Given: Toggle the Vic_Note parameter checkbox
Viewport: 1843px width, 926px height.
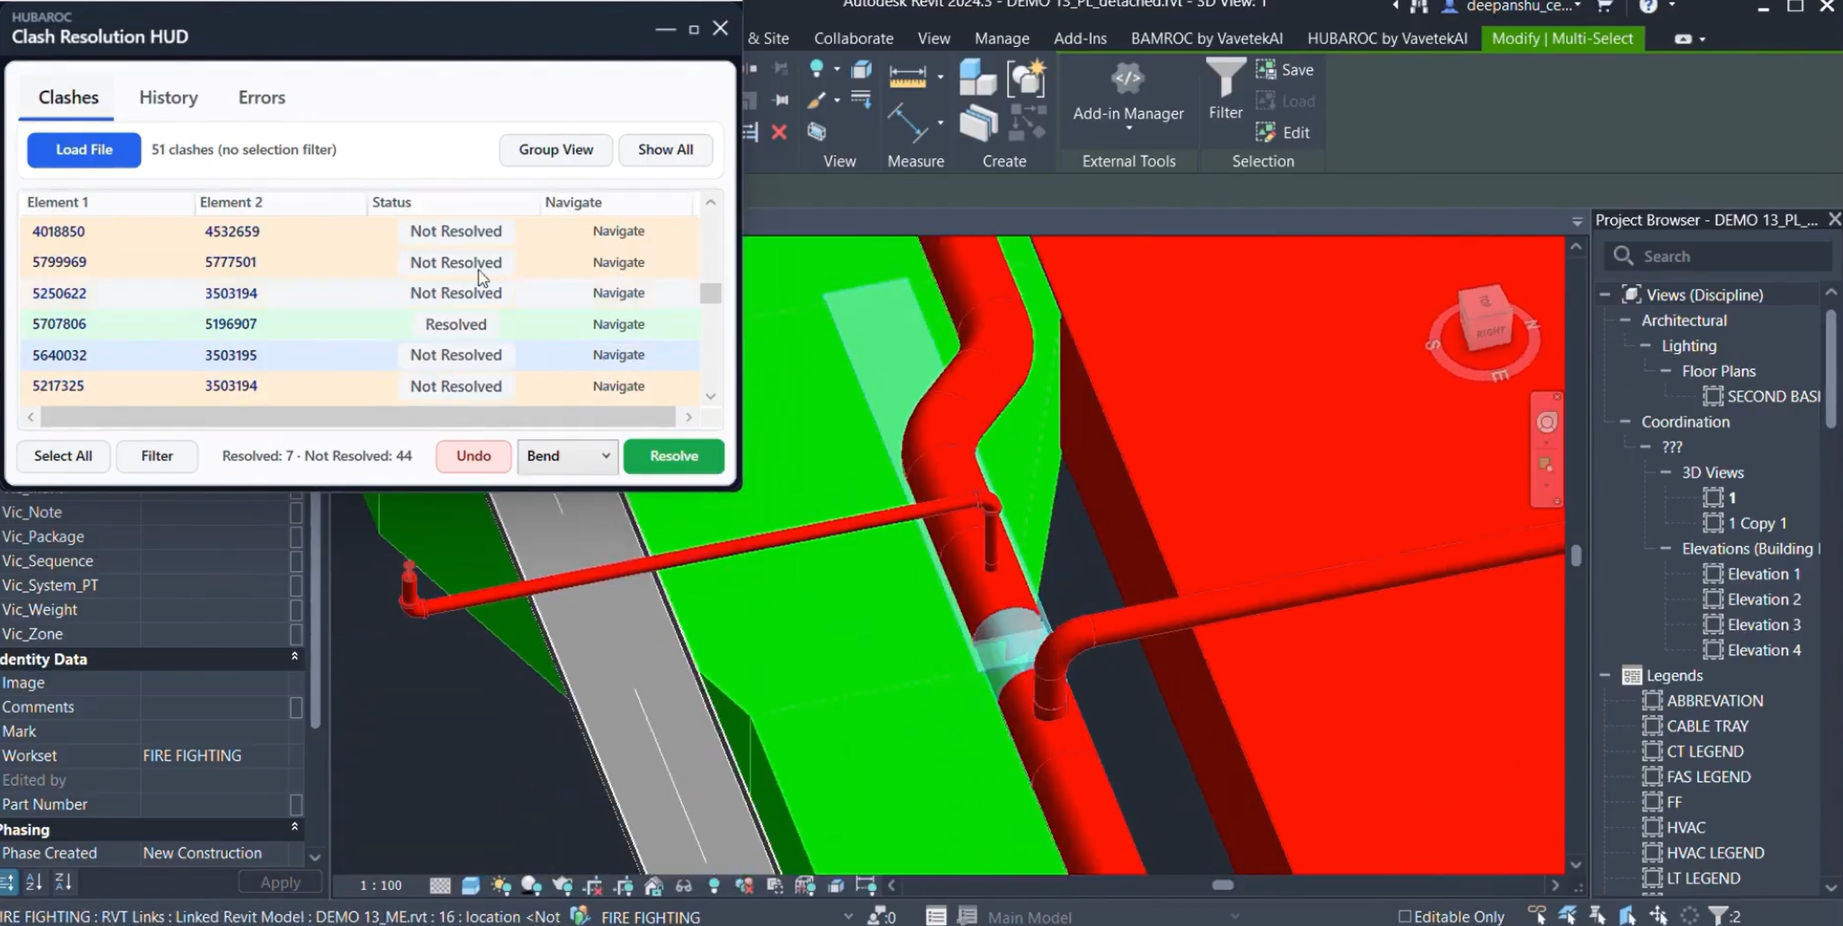Looking at the screenshot, I should [x=295, y=512].
